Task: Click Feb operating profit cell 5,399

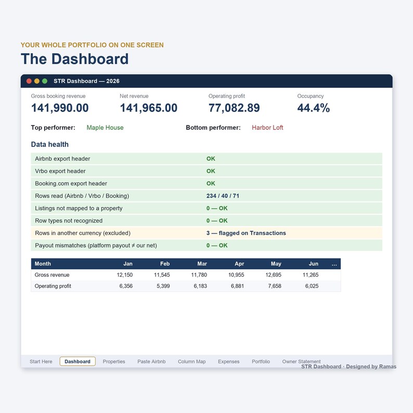Action: tap(163, 286)
